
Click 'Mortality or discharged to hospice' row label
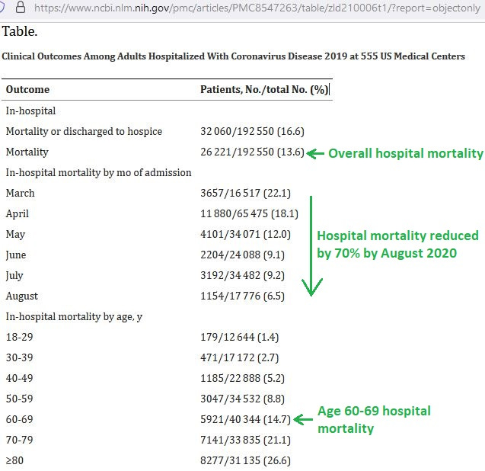point(84,131)
